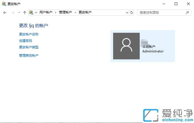
Task: Open the recent locations dropdown arrow
Action: click(19, 12)
